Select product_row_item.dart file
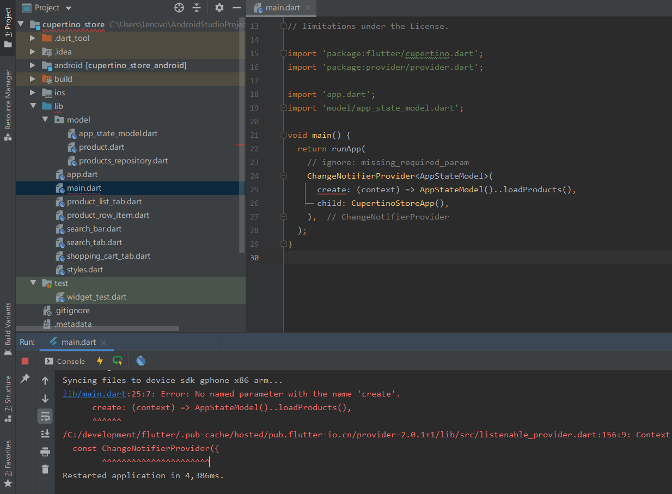672x494 pixels. click(108, 215)
